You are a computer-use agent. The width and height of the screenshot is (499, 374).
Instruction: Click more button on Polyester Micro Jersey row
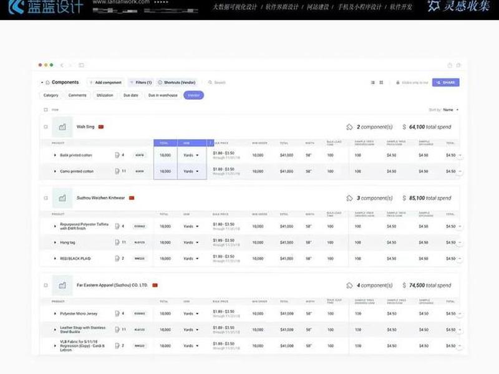[460, 314]
